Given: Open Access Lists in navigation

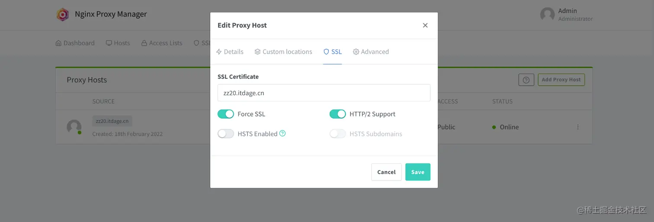Looking at the screenshot, I should point(162,43).
